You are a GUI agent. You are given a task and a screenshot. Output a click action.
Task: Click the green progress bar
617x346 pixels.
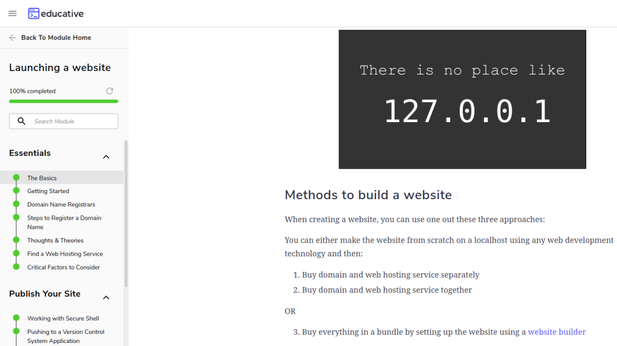click(63, 102)
